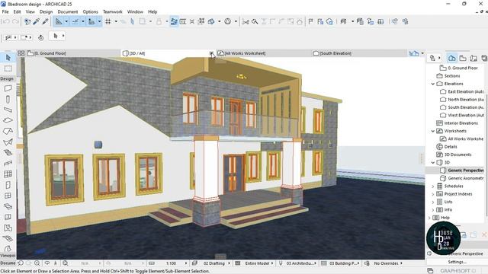488x274 pixels.
Task: Select the Door tool in toolbox
Action: (8, 185)
